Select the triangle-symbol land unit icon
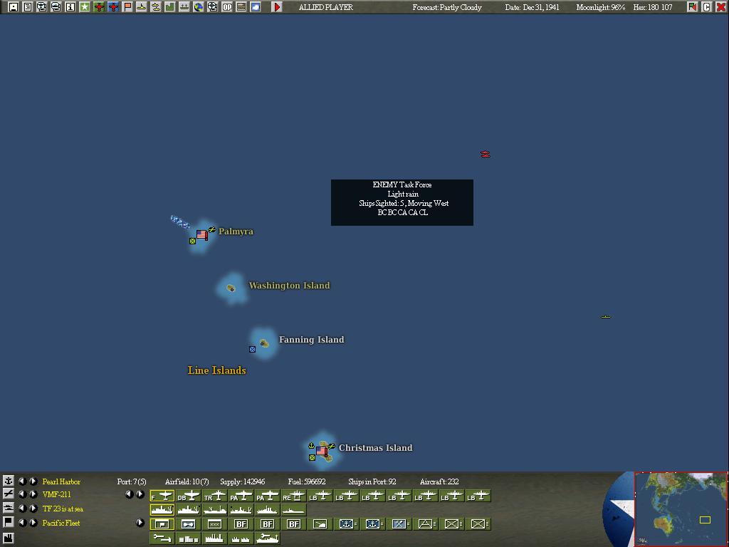 [x=426, y=524]
